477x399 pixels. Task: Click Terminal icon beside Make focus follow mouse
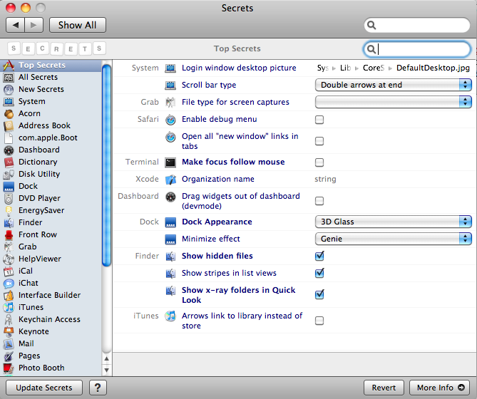(x=170, y=162)
